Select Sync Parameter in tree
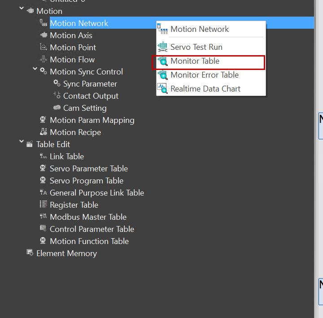The image size is (323, 318). pos(90,84)
